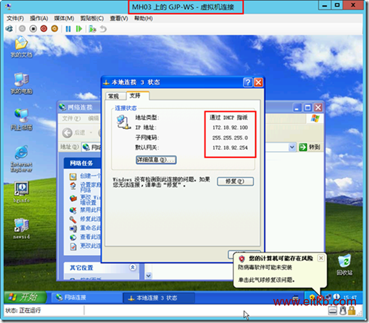
Task: Select 我的文档 desktop icon
Action: click(21, 47)
